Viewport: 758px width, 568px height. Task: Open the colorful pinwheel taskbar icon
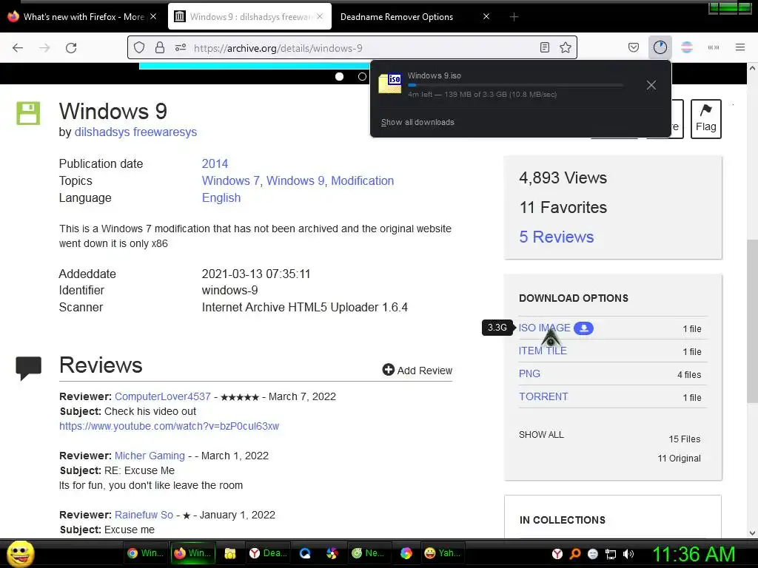click(332, 553)
